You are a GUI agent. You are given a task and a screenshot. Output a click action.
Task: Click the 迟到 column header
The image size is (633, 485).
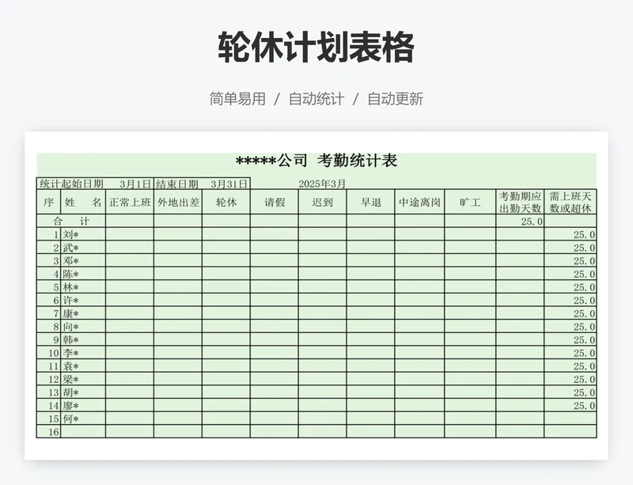coord(323,202)
